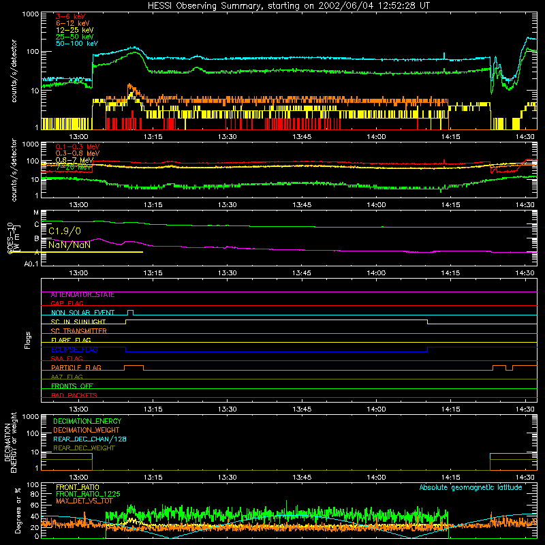Select the BAD_PACKETS flag label
Image resolution: width=545 pixels, height=545 pixels.
tap(74, 395)
